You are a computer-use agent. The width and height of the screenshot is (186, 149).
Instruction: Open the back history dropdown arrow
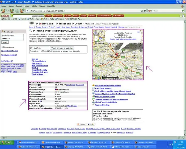pos(8,11)
